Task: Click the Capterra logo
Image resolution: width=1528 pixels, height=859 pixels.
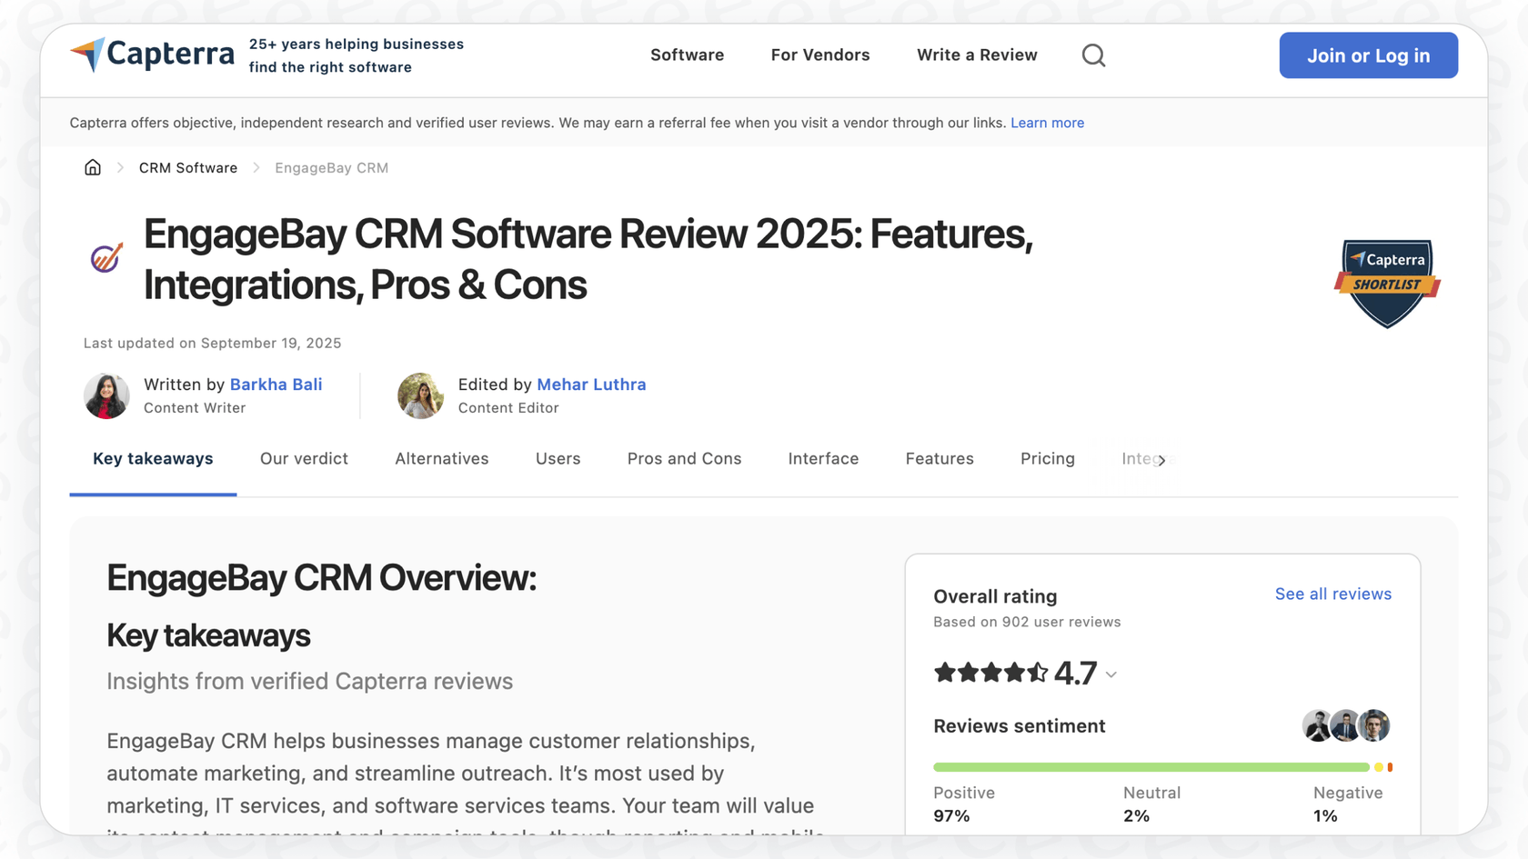Action: 151,54
